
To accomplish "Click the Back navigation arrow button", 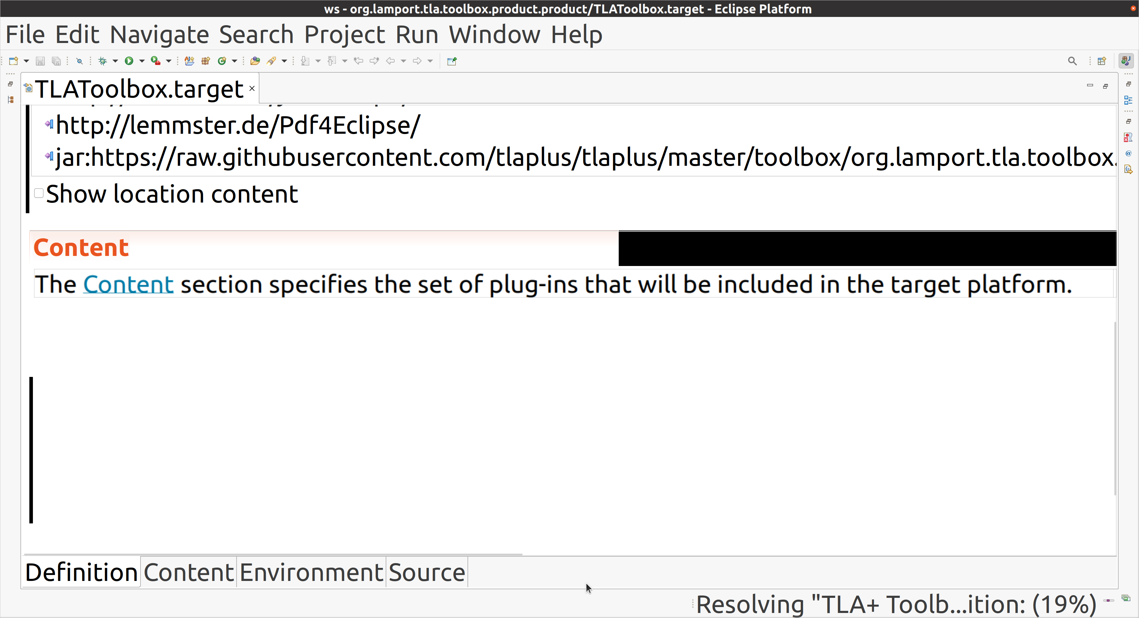I will tap(391, 61).
